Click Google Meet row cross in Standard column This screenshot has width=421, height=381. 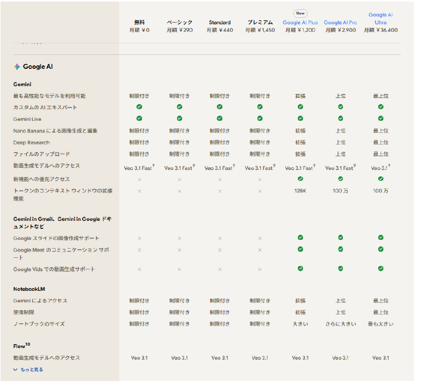(220, 250)
